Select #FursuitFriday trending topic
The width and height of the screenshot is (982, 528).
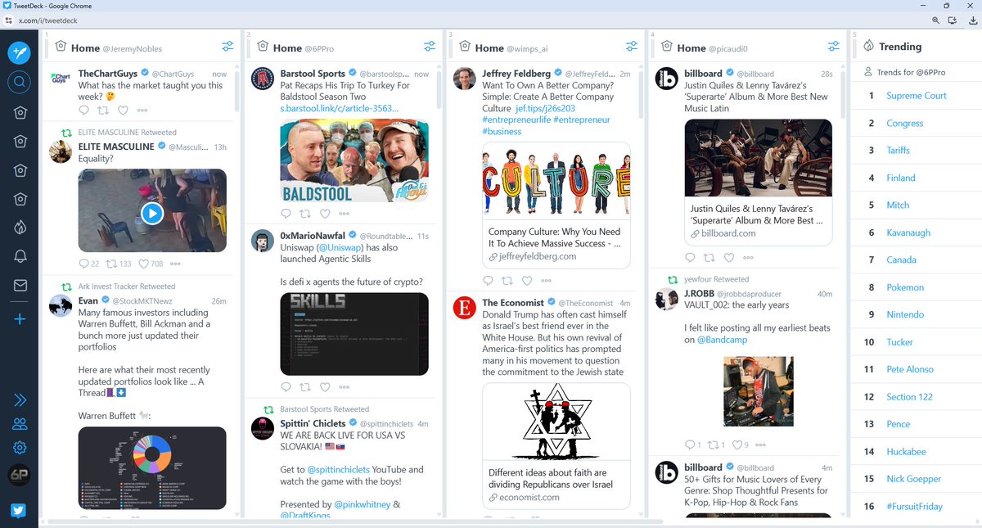pos(914,507)
